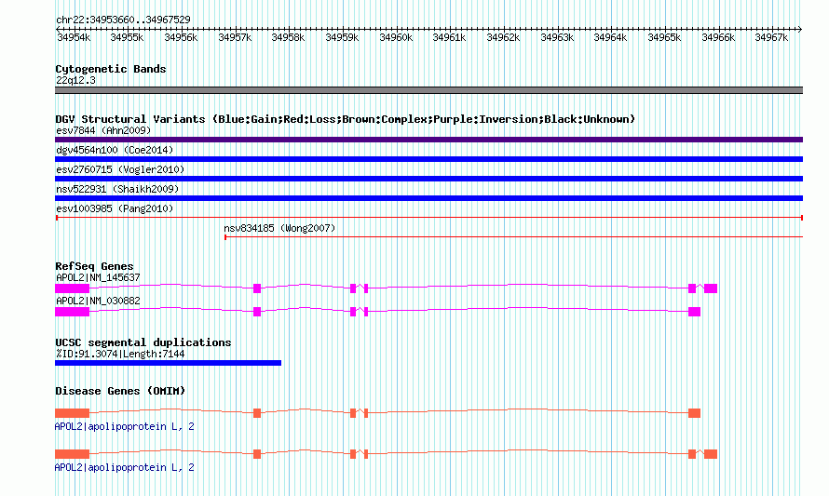The height and width of the screenshot is (496, 829).
Task: Click the 34963k ruler tick label
Action: pos(557,37)
